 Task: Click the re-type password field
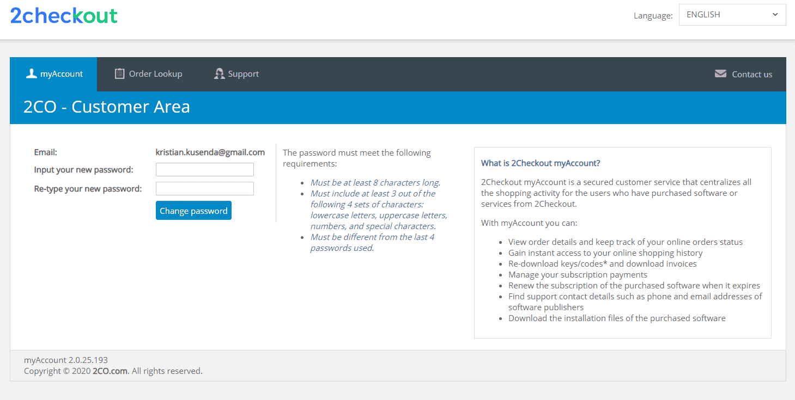[204, 188]
